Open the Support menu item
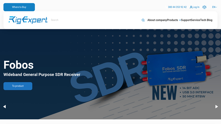 point(186,20)
